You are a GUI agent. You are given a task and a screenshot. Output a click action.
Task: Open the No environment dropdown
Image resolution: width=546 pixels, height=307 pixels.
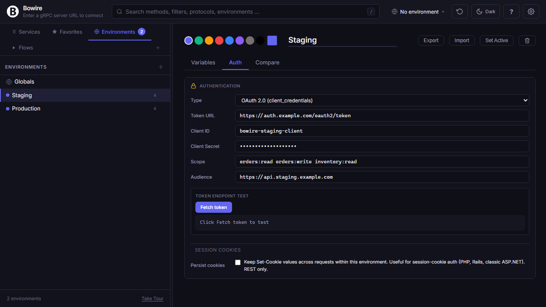[x=418, y=12]
